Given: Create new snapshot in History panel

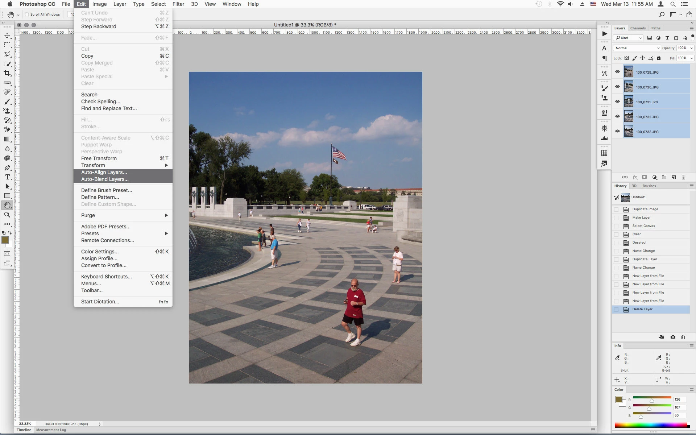Looking at the screenshot, I should coord(673,337).
